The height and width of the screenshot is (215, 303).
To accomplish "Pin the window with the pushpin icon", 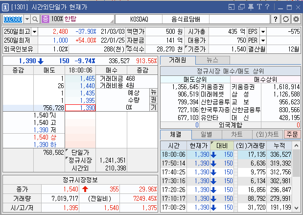I will pos(251,7).
